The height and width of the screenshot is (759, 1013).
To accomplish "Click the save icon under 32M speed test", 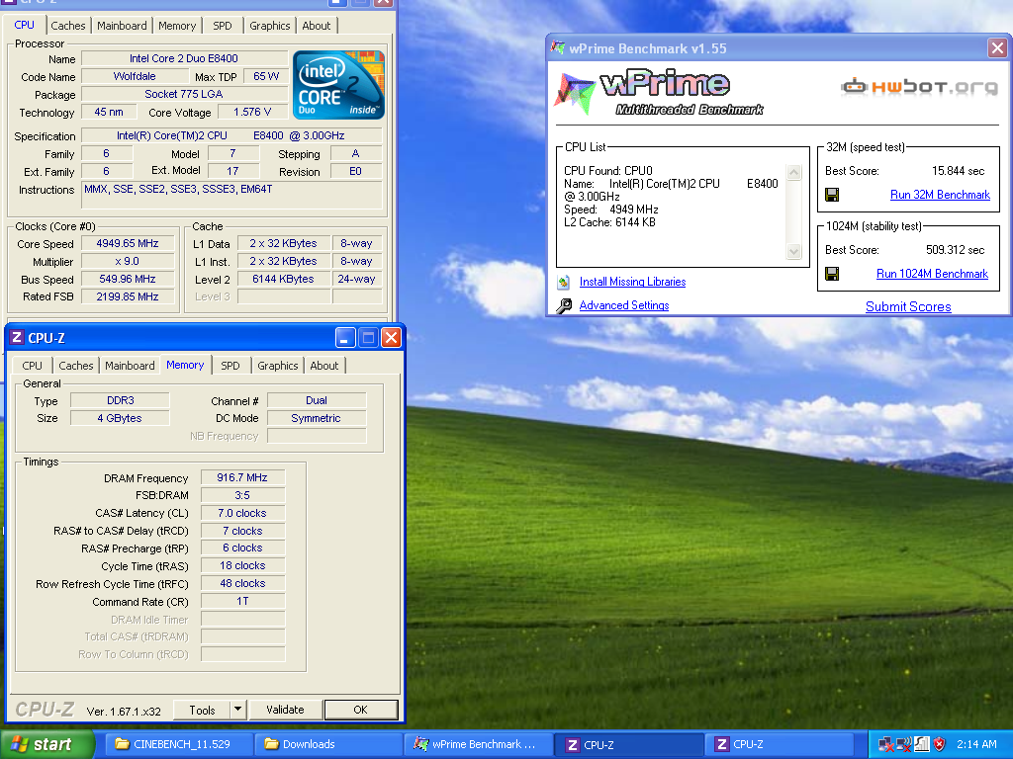I will 832,195.
